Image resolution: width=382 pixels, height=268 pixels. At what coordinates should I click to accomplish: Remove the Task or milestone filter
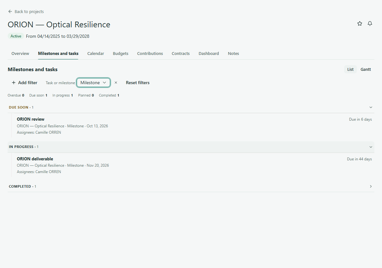click(116, 83)
